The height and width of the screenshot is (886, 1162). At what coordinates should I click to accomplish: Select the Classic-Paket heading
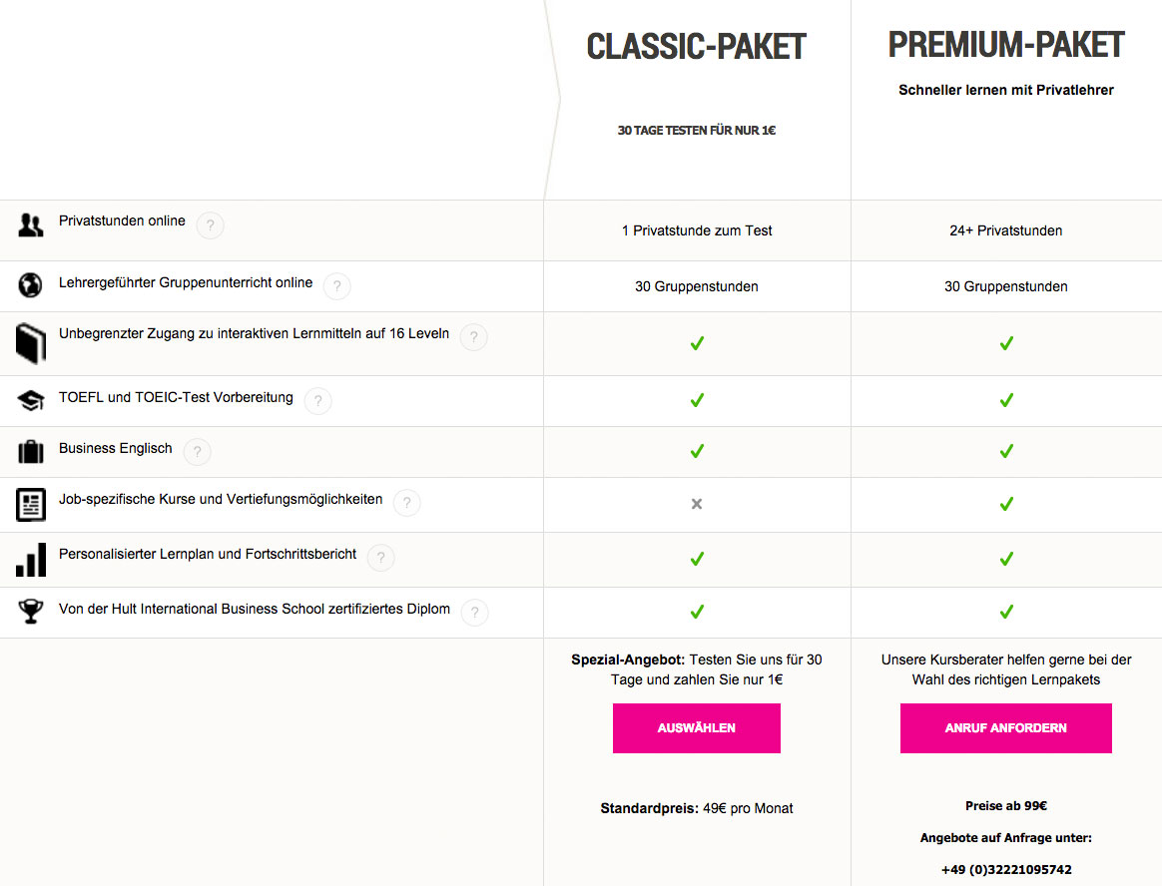coord(696,47)
